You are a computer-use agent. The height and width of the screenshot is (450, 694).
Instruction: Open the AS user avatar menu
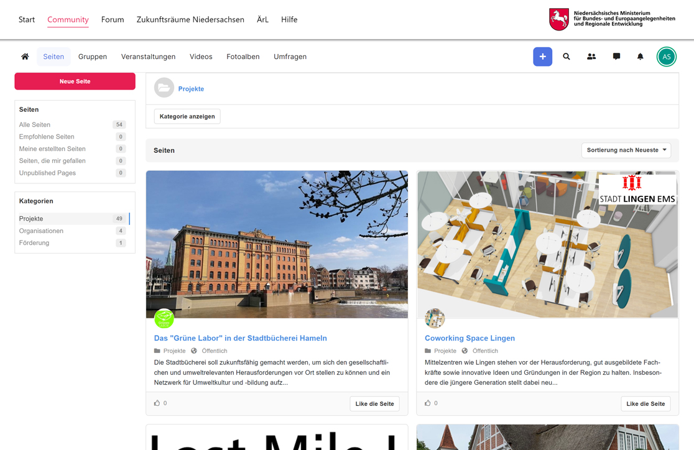point(667,57)
